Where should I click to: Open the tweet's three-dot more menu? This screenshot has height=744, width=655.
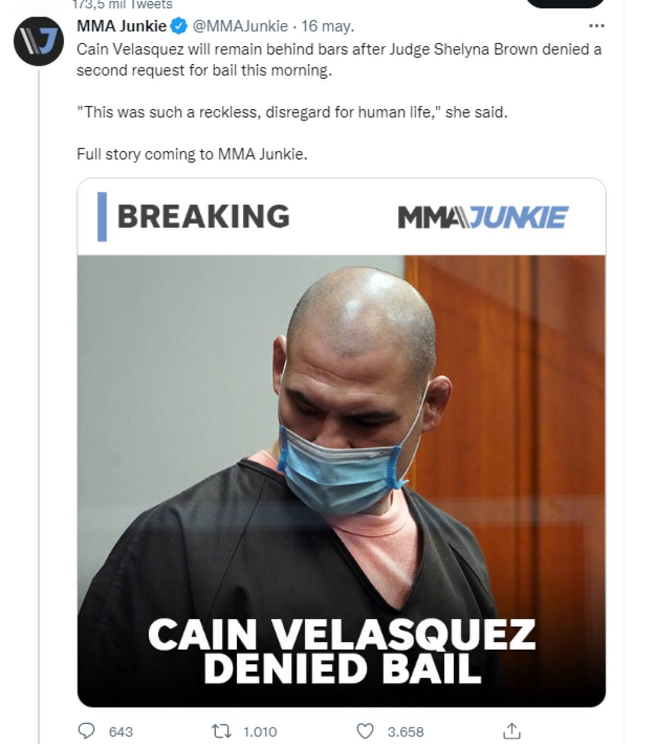597,26
